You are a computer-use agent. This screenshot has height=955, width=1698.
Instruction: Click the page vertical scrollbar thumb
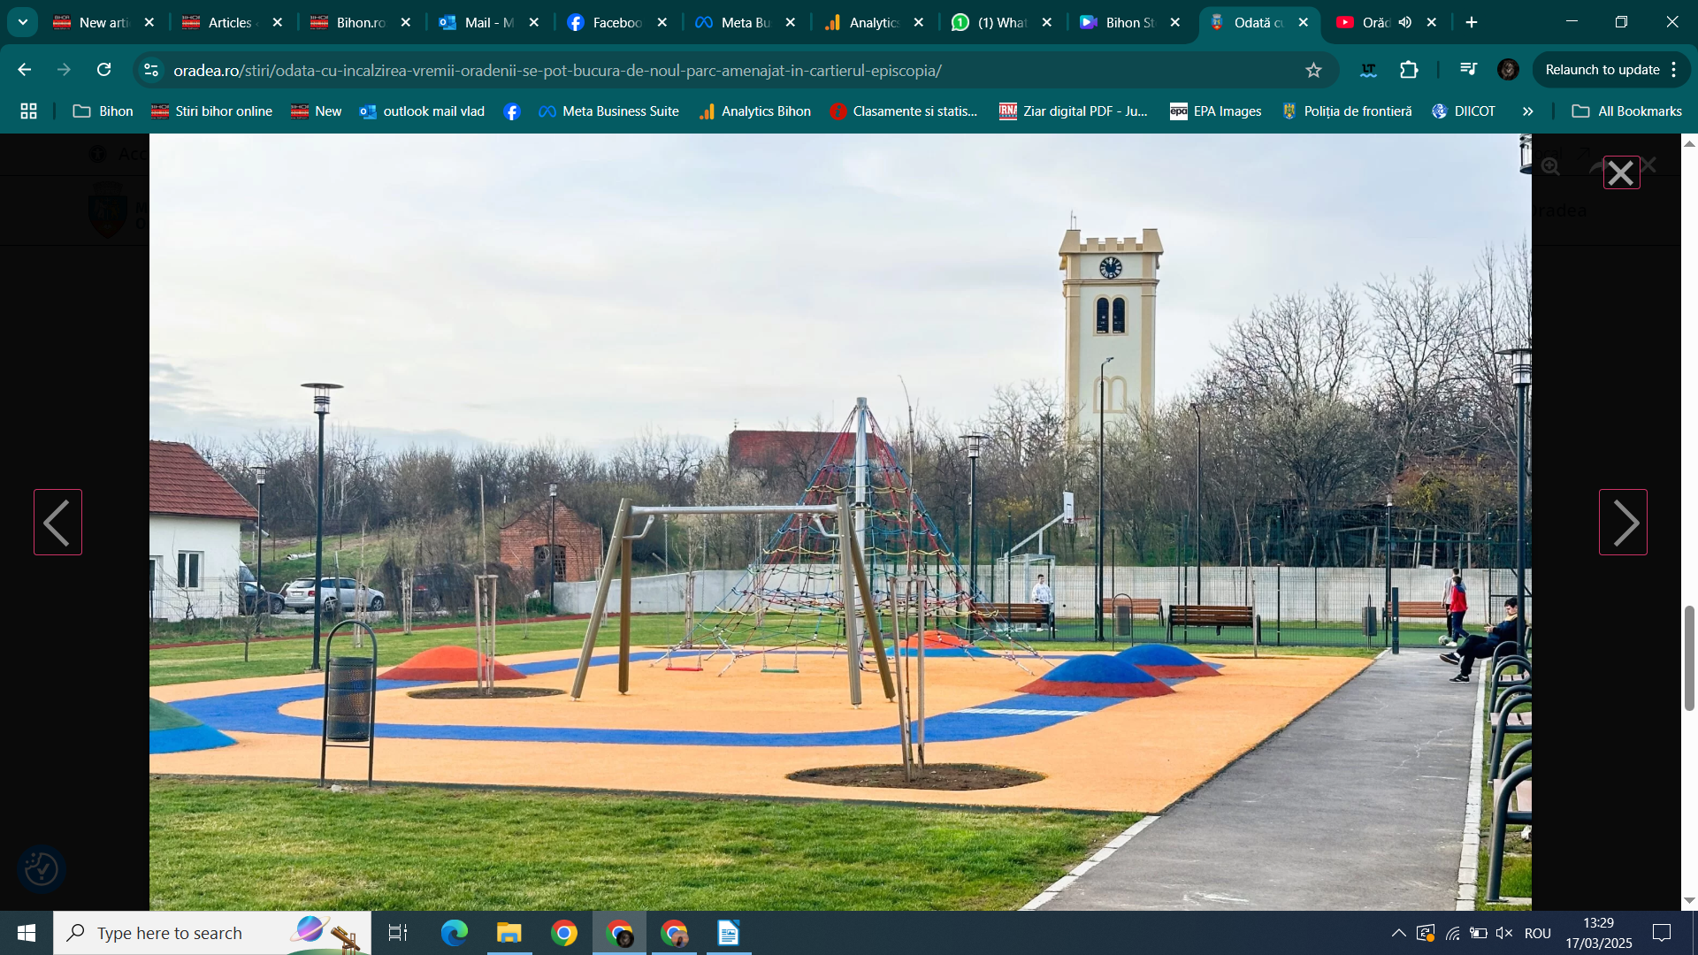click(x=1689, y=658)
